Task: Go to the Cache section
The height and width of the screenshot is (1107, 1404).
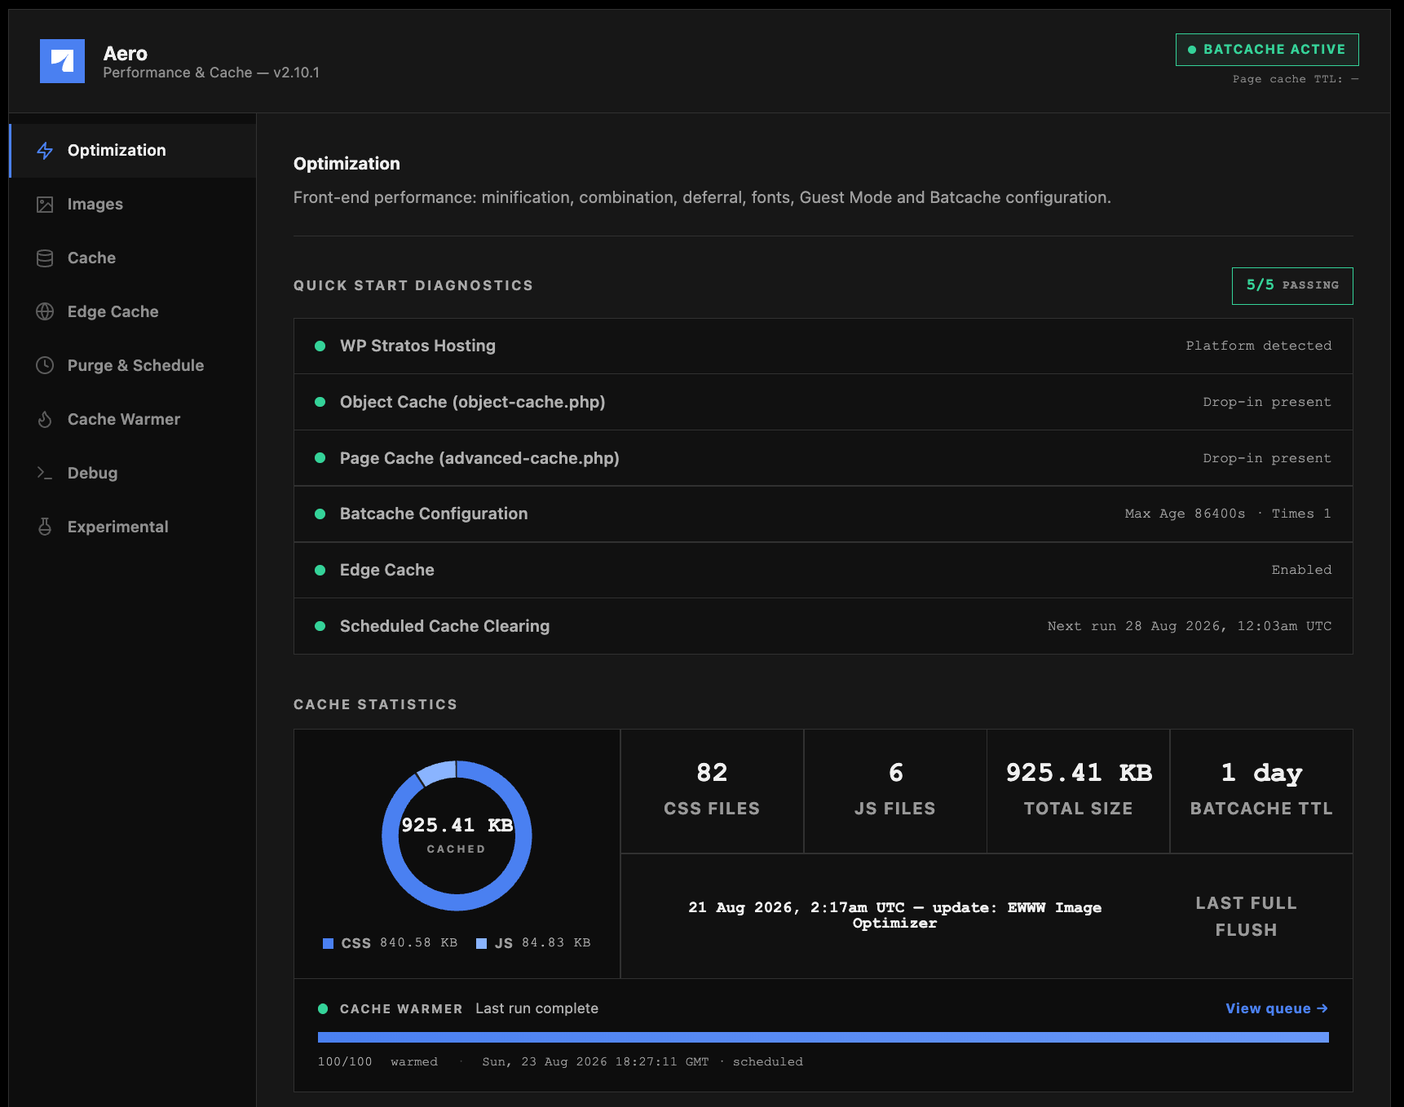Action: 133,258
